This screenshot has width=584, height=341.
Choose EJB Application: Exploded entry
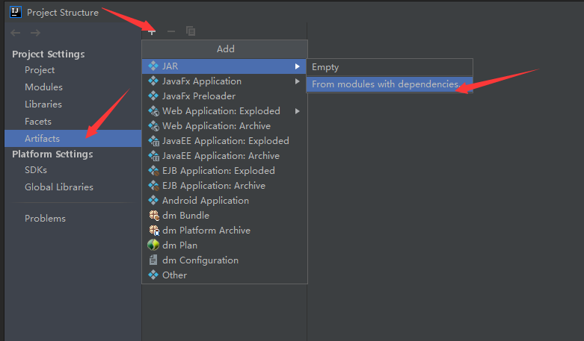click(x=224, y=170)
